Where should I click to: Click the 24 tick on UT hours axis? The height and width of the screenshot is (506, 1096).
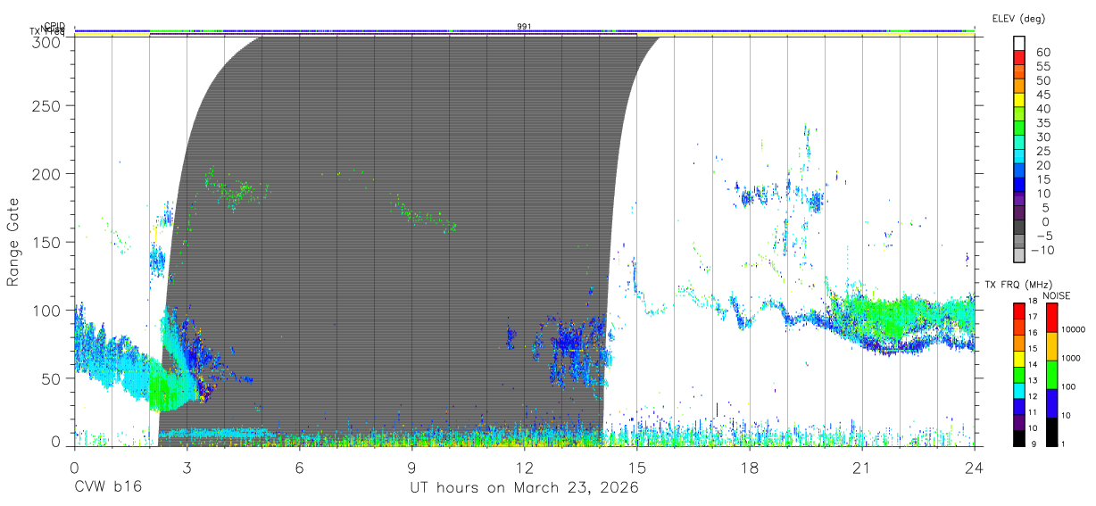coord(974,468)
